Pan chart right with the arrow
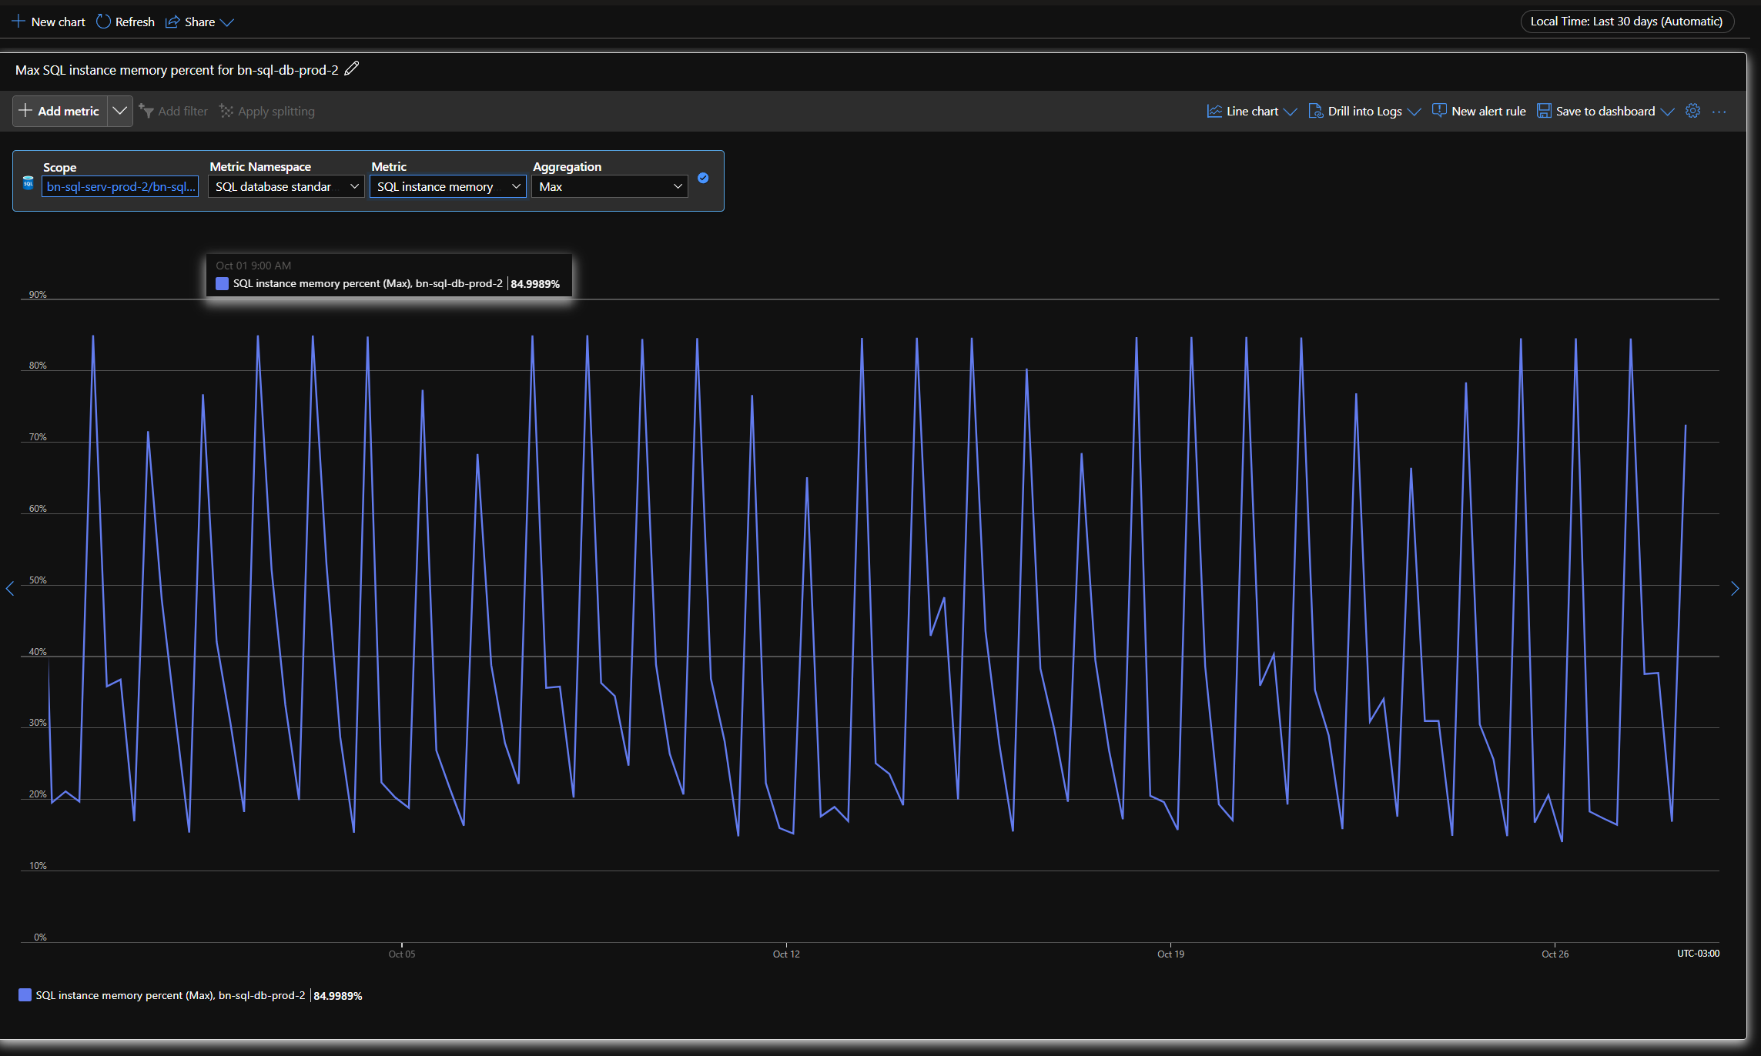This screenshot has width=1761, height=1056. pyautogui.click(x=1735, y=589)
